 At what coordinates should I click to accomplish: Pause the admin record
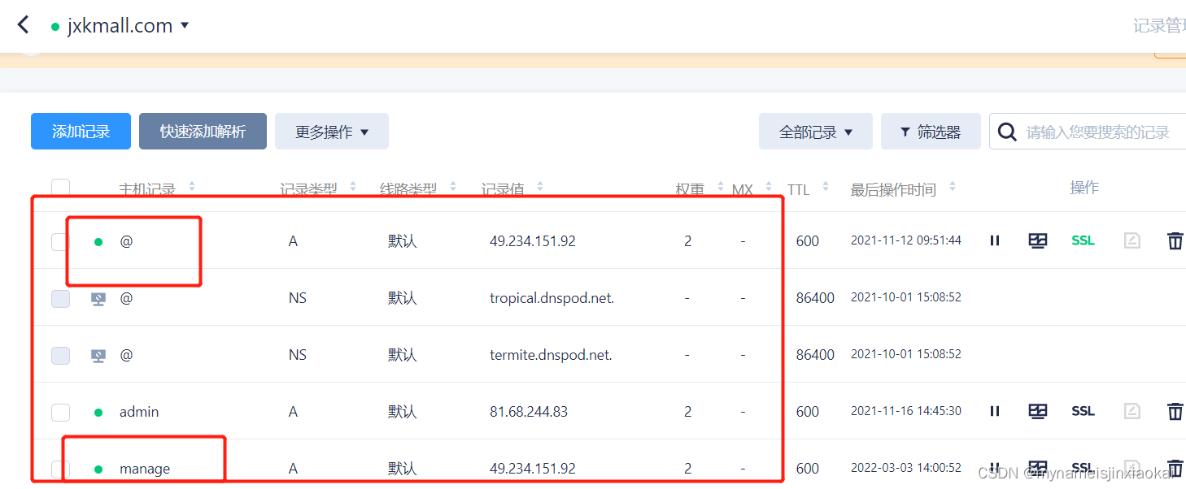[994, 411]
